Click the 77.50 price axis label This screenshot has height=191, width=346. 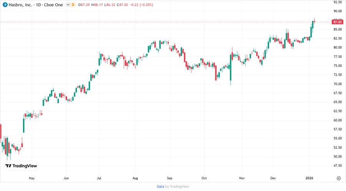(338, 56)
